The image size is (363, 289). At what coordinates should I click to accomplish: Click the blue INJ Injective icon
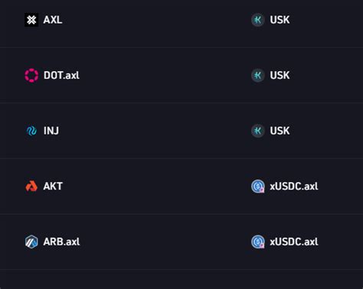click(x=31, y=131)
